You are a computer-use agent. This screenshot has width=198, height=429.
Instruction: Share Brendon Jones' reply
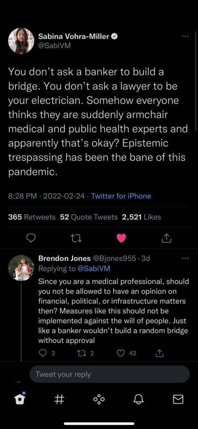(x=160, y=353)
